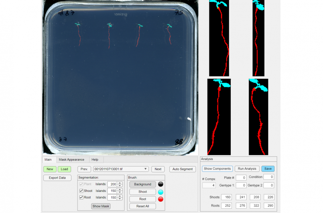Decrease the Shoot Islands value

click(120, 192)
